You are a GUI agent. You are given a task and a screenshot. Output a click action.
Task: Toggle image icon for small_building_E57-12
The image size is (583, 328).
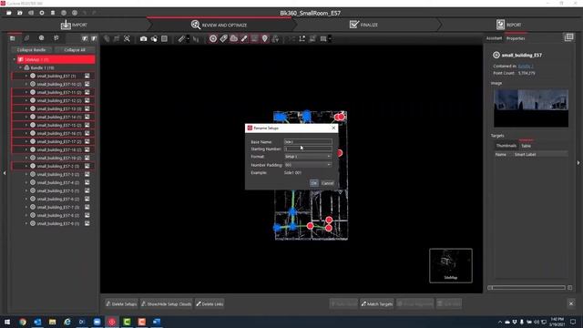point(87,100)
